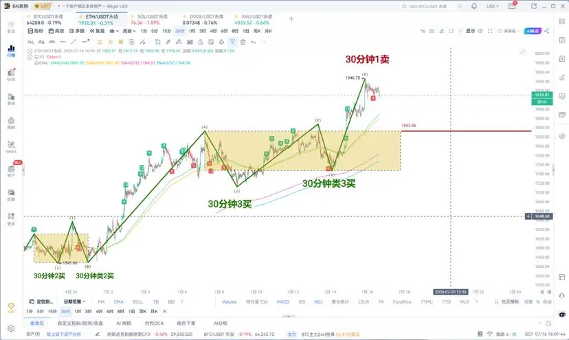This screenshot has height=340, width=569.
Task: Open the 周期 period dropdown
Action: (129, 31)
